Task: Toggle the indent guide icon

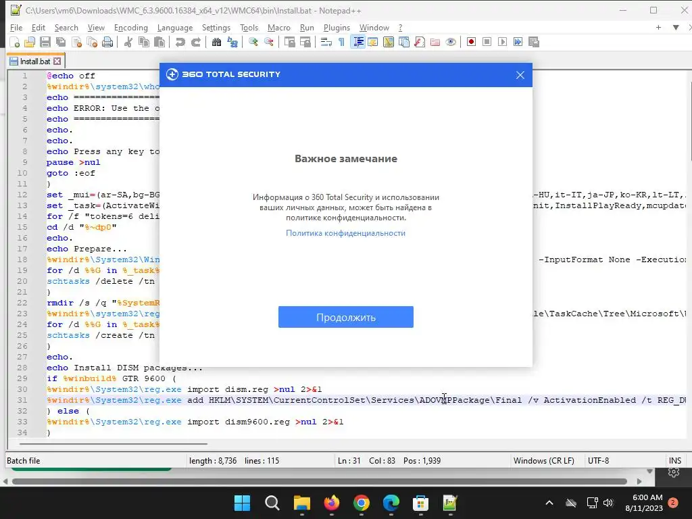Action: [x=357, y=42]
